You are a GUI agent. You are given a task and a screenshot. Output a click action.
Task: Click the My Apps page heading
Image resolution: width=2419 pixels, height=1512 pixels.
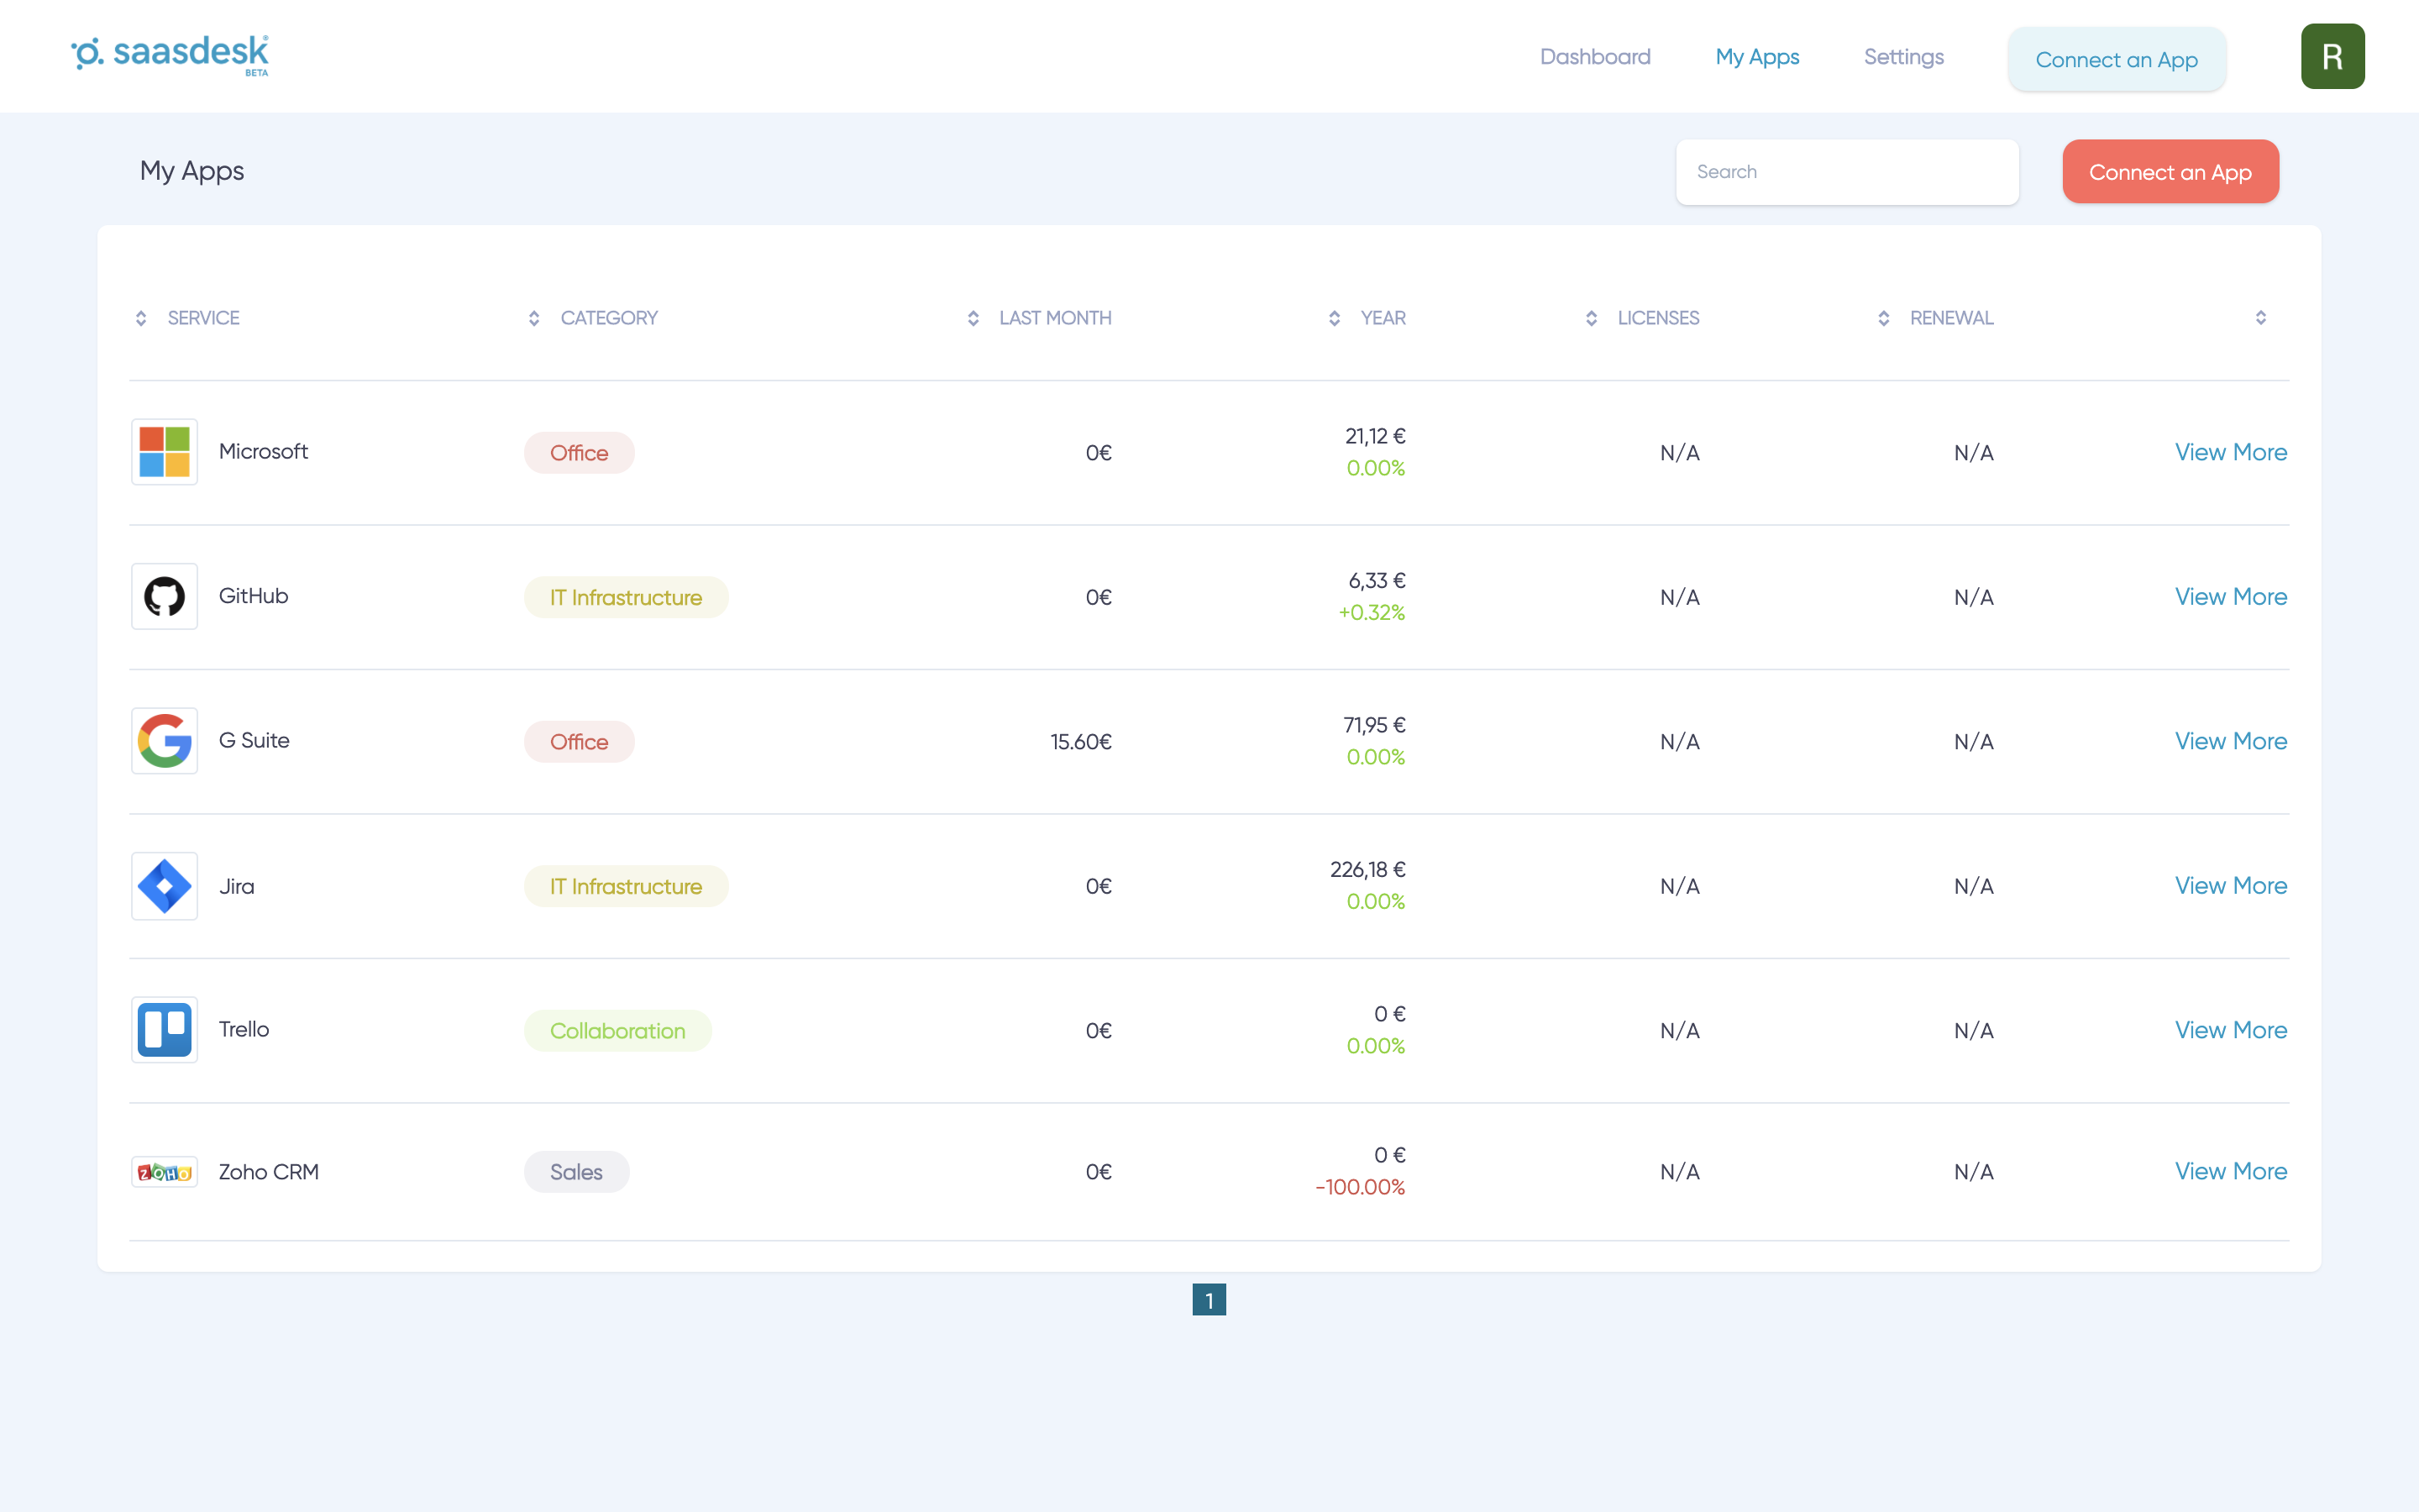tap(192, 171)
